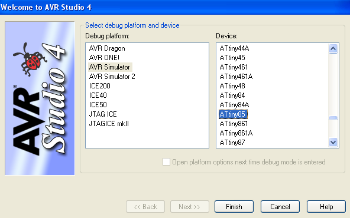The width and height of the screenshot is (350, 218).
Task: Click the highlighted ATtiny85 device
Action: [233, 114]
